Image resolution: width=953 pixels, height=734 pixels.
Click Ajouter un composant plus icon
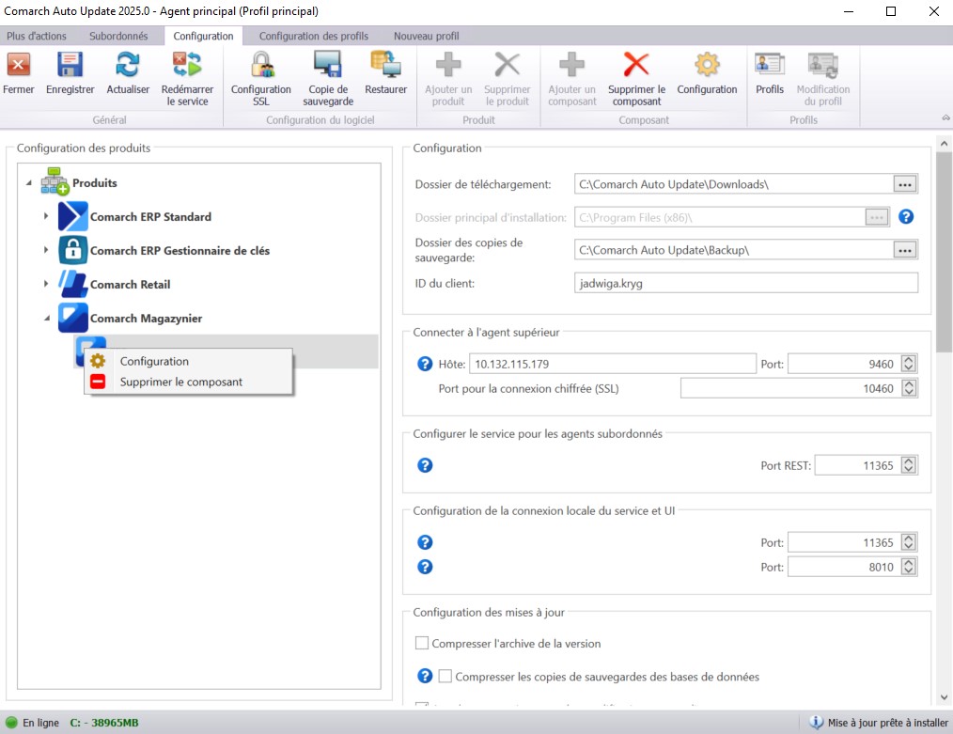[x=572, y=65]
